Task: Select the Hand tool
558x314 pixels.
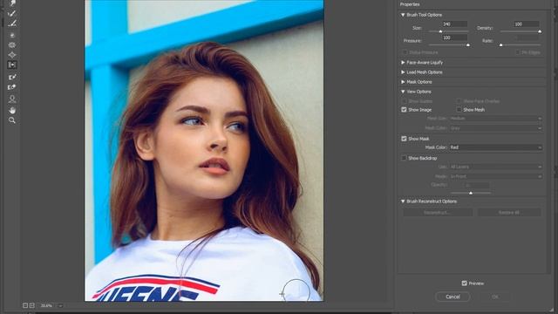Action: 11,111
